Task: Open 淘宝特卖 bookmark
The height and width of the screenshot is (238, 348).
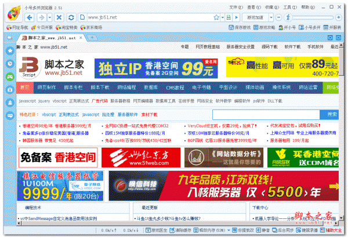Action: (66, 27)
